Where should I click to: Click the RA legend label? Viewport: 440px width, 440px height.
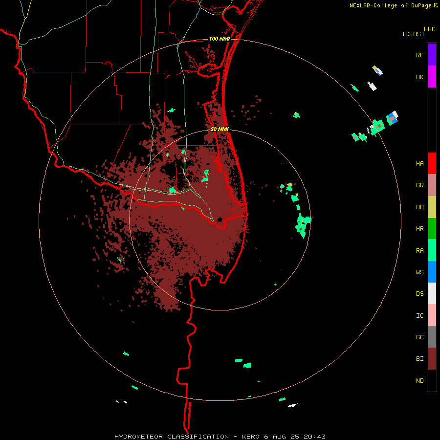tap(419, 251)
